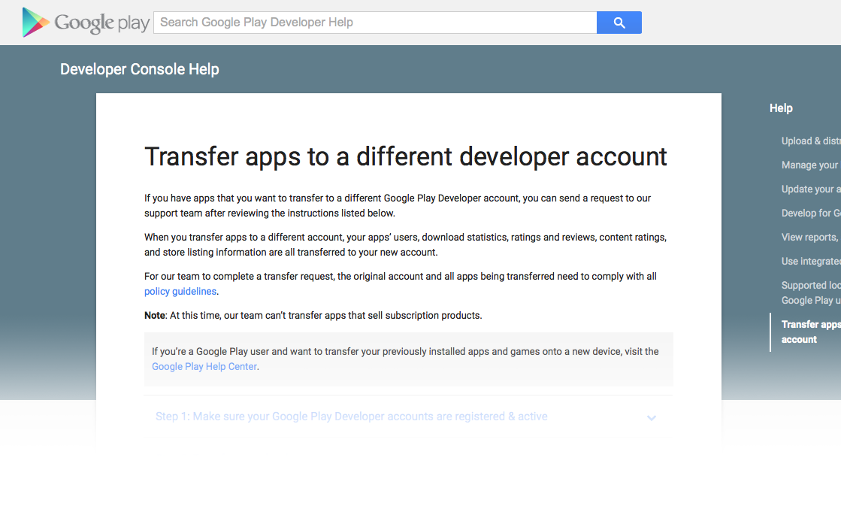841x509 pixels.
Task: Open the Supported locations sidebar item
Action: 811,293
